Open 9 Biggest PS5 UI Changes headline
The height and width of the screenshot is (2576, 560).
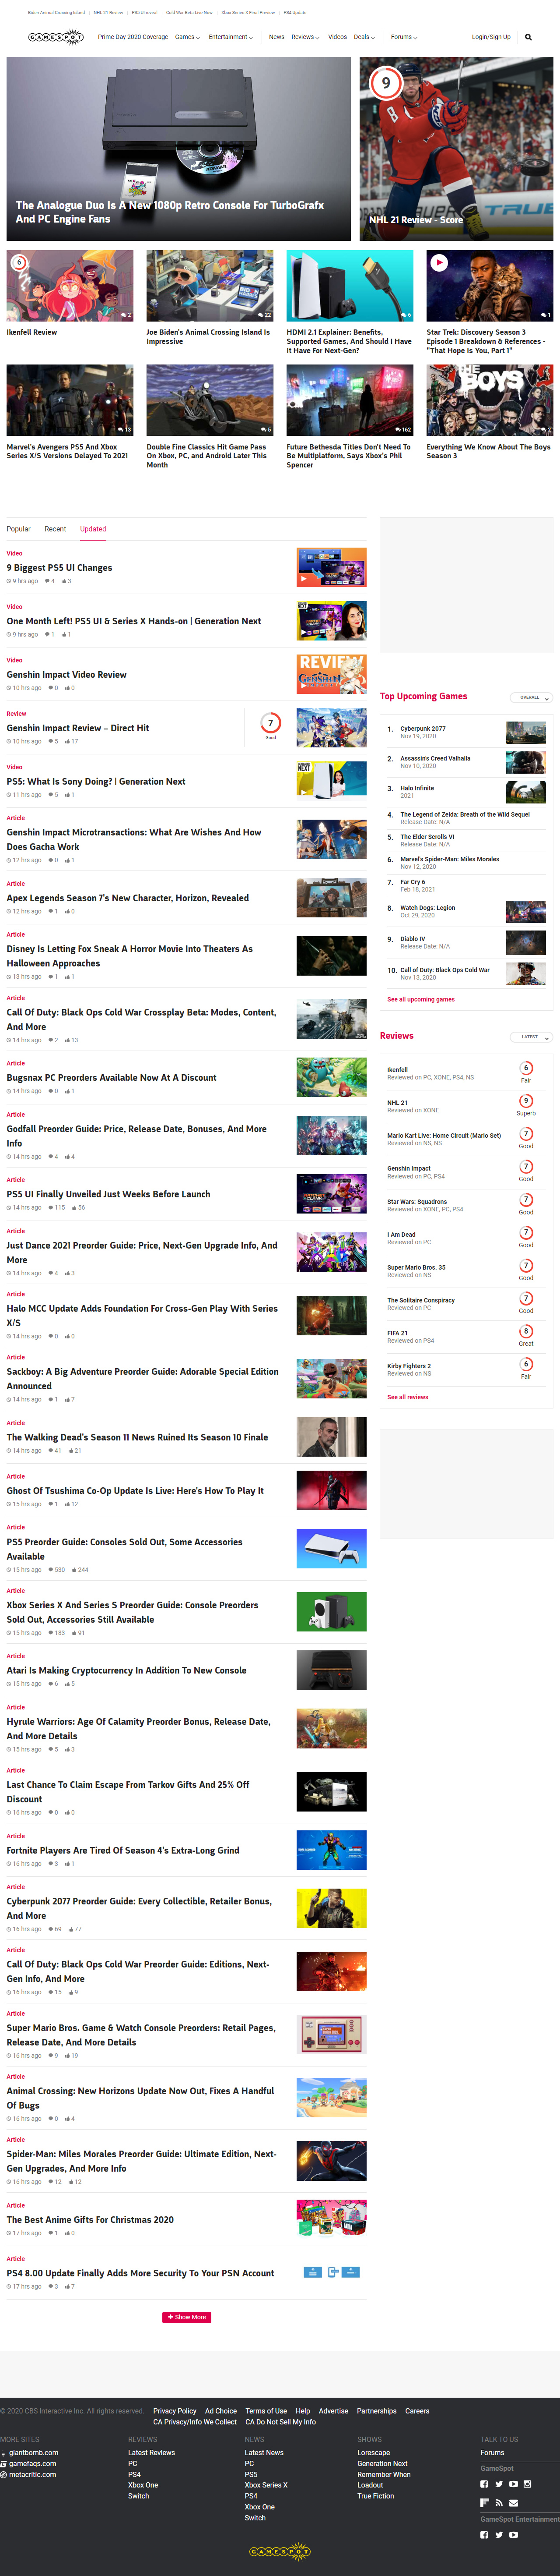60,568
